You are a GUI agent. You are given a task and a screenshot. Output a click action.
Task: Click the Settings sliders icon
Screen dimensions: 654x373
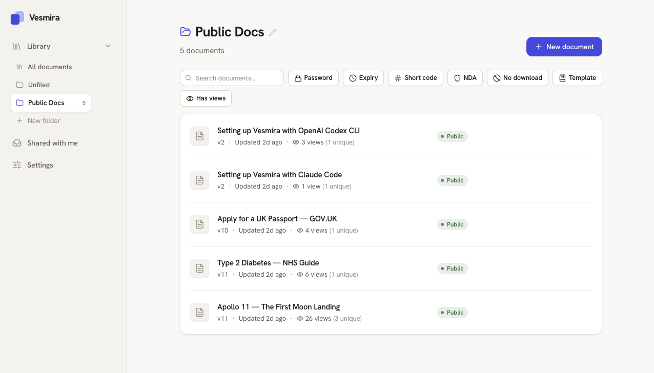pos(17,165)
